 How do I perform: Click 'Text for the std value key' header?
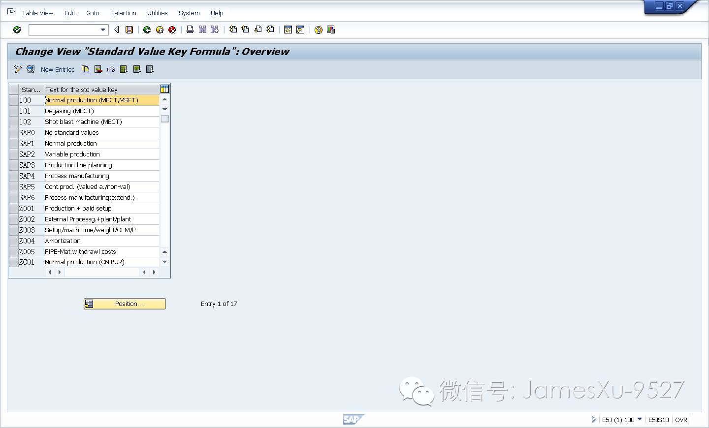[102, 90]
